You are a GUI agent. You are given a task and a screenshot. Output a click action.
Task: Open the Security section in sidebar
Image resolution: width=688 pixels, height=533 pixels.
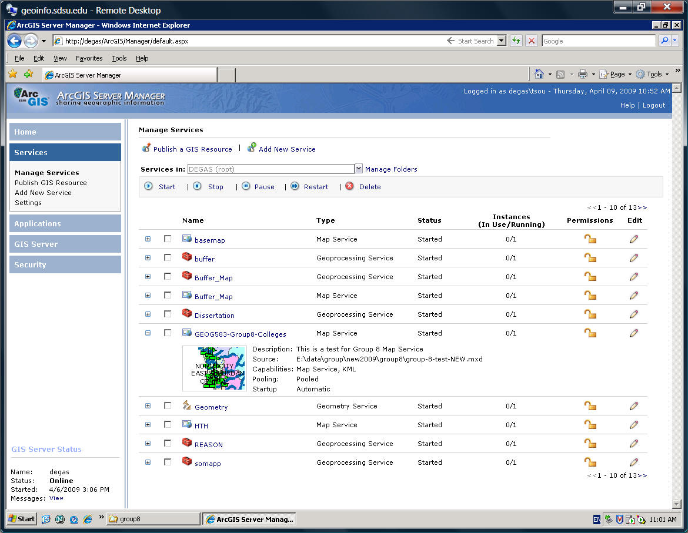pos(65,265)
